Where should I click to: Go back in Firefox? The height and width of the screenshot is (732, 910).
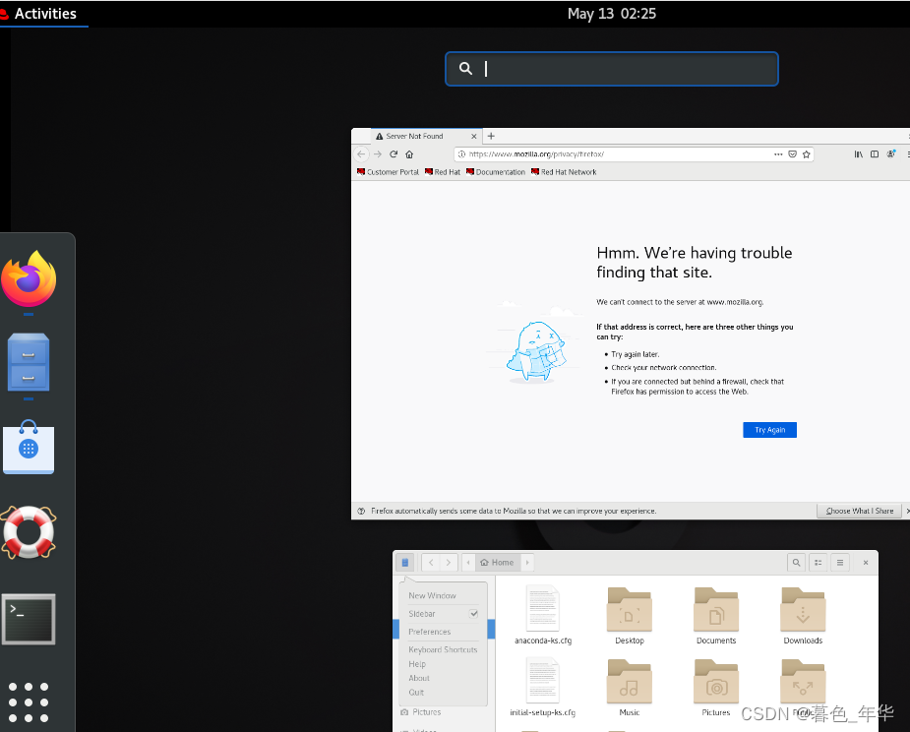pos(361,154)
